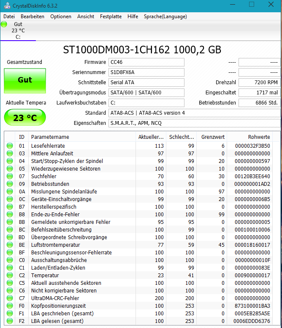This screenshot has width=282, height=328.
Task: Click the Standard field ATA8-ACS version 4
Action: 194,113
